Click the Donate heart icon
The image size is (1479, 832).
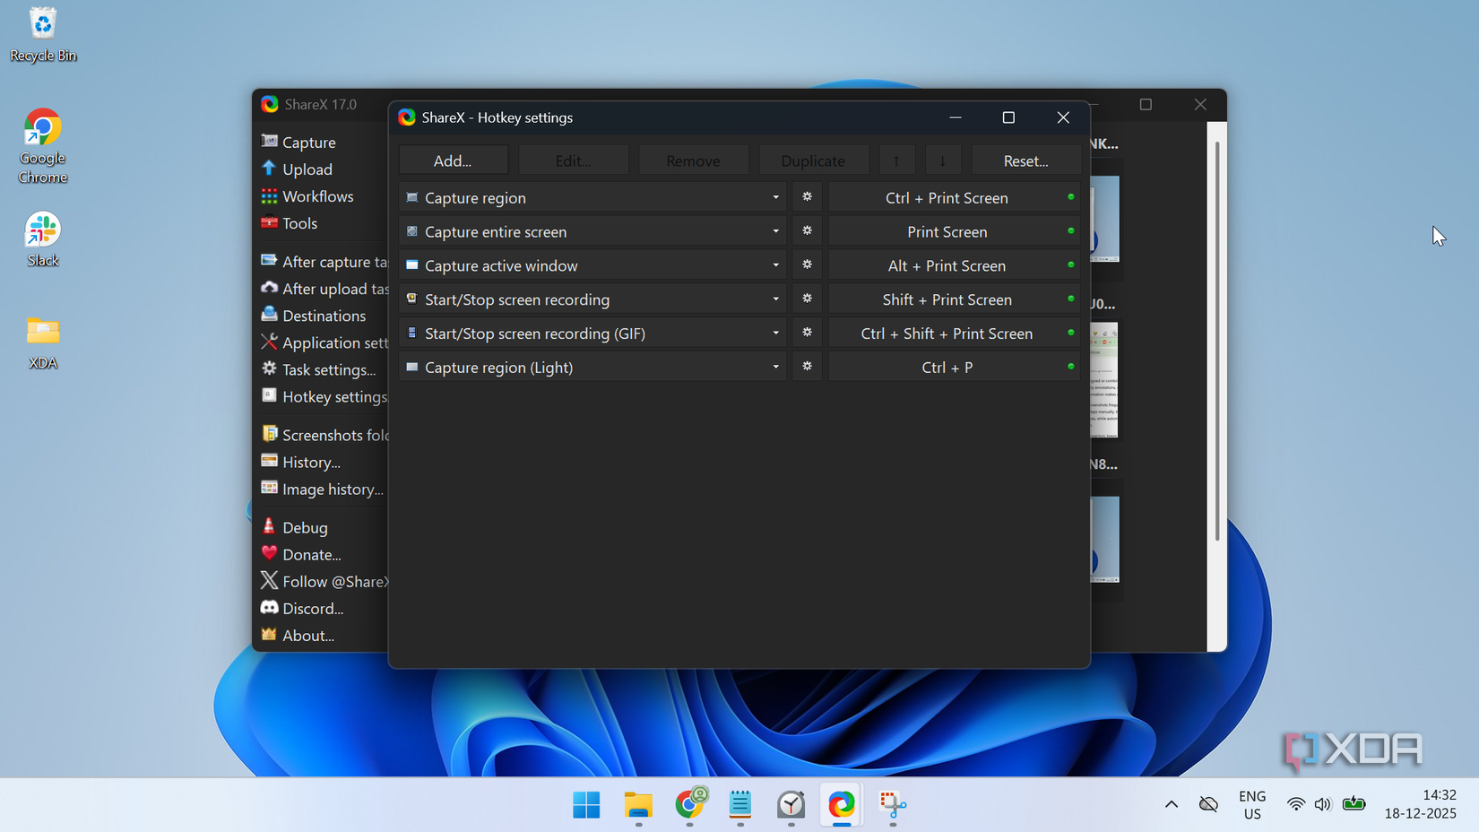(269, 553)
